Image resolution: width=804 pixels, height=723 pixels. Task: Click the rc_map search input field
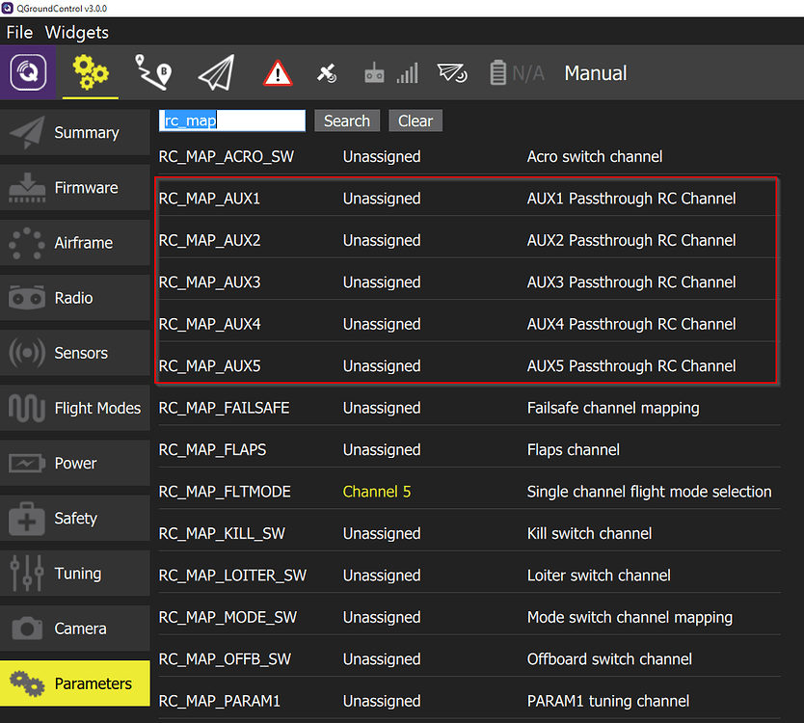click(x=231, y=120)
